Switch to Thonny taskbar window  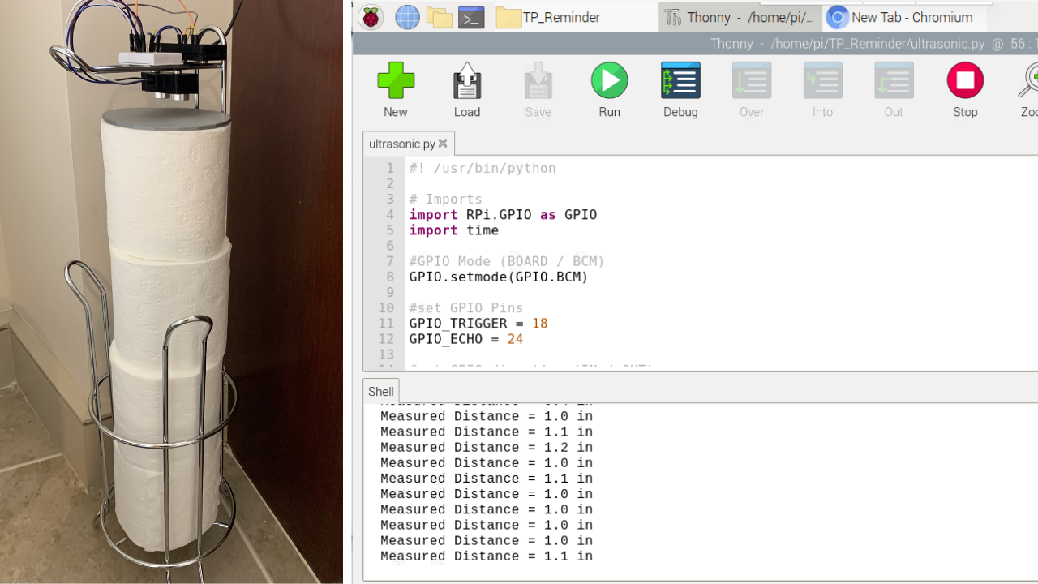(740, 17)
